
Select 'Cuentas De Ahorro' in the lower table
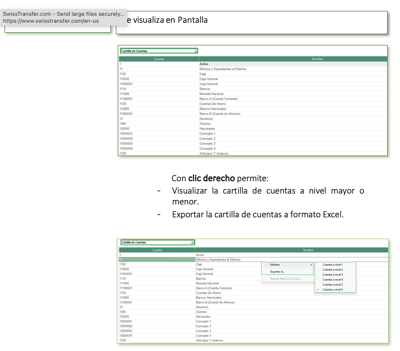(208, 293)
